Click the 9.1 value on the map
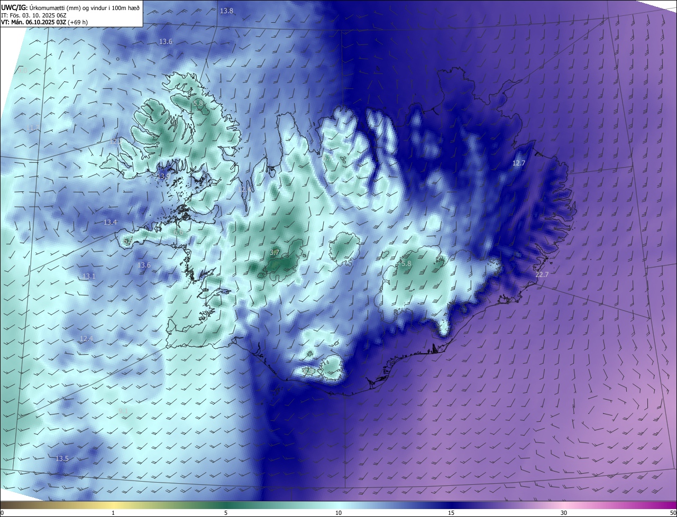The image size is (677, 517). point(123,411)
